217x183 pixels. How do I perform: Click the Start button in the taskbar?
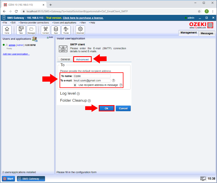click(8, 179)
